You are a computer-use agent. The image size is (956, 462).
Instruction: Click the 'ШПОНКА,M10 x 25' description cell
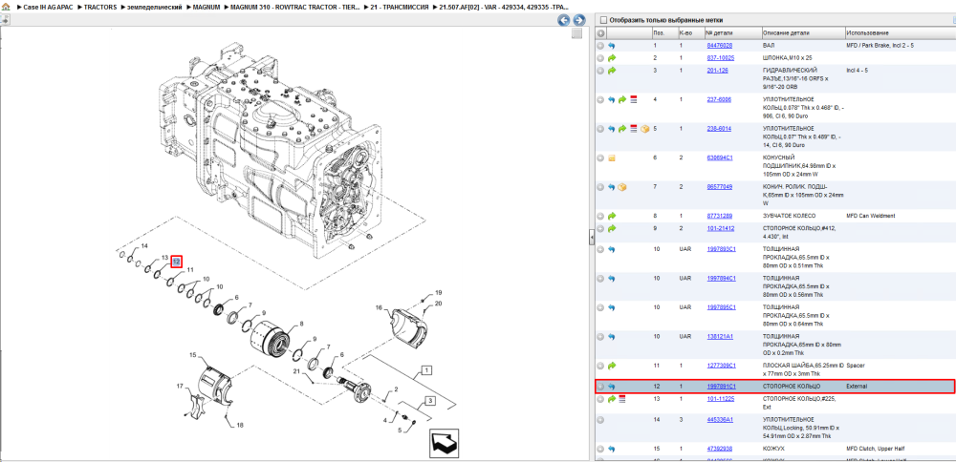click(x=787, y=58)
